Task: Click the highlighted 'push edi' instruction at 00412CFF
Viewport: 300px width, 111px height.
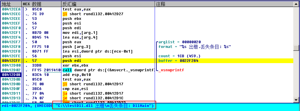Action: [x=72, y=61]
